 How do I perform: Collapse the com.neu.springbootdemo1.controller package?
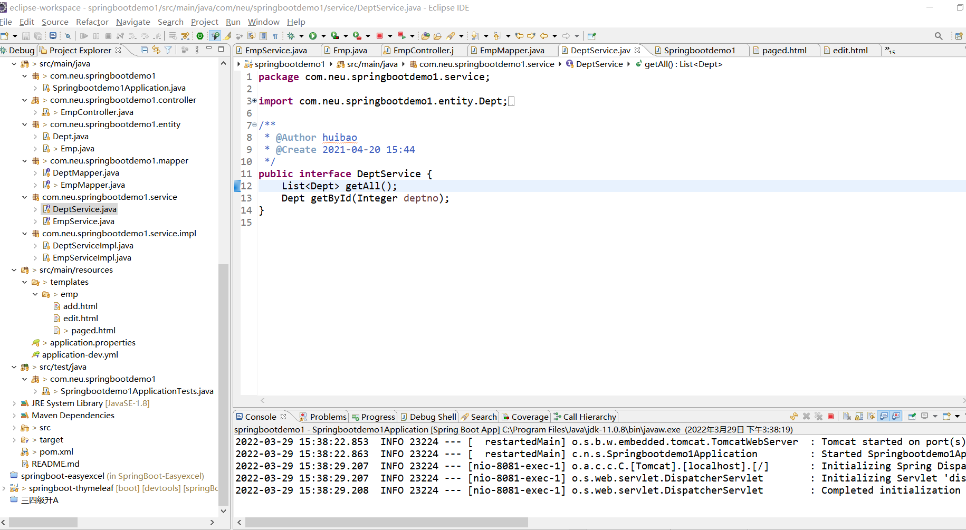tap(25, 100)
